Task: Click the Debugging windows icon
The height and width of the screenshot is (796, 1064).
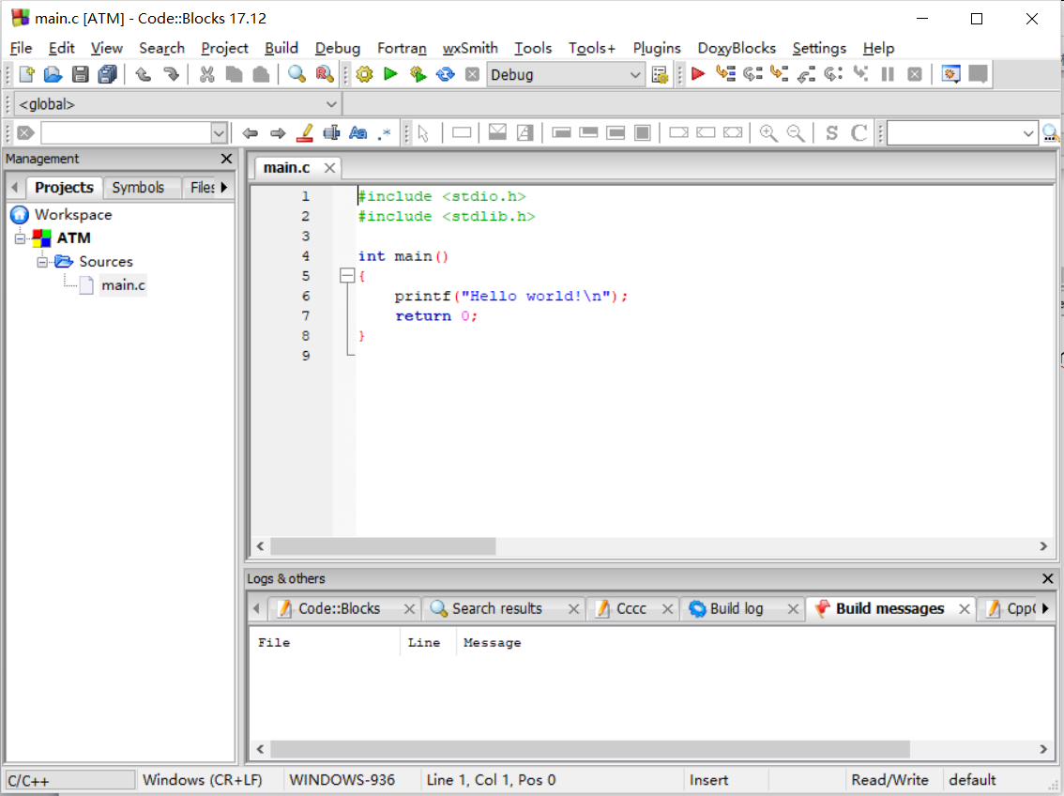Action: 950,74
